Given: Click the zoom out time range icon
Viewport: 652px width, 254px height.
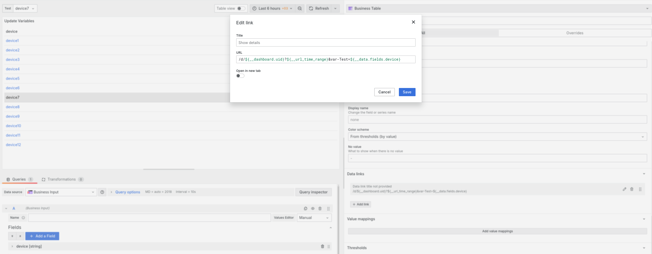Looking at the screenshot, I should click(x=299, y=8).
